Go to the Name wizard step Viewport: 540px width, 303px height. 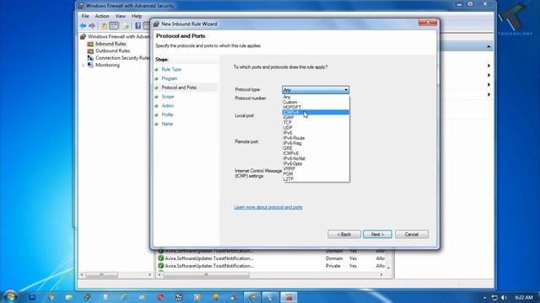(167, 124)
